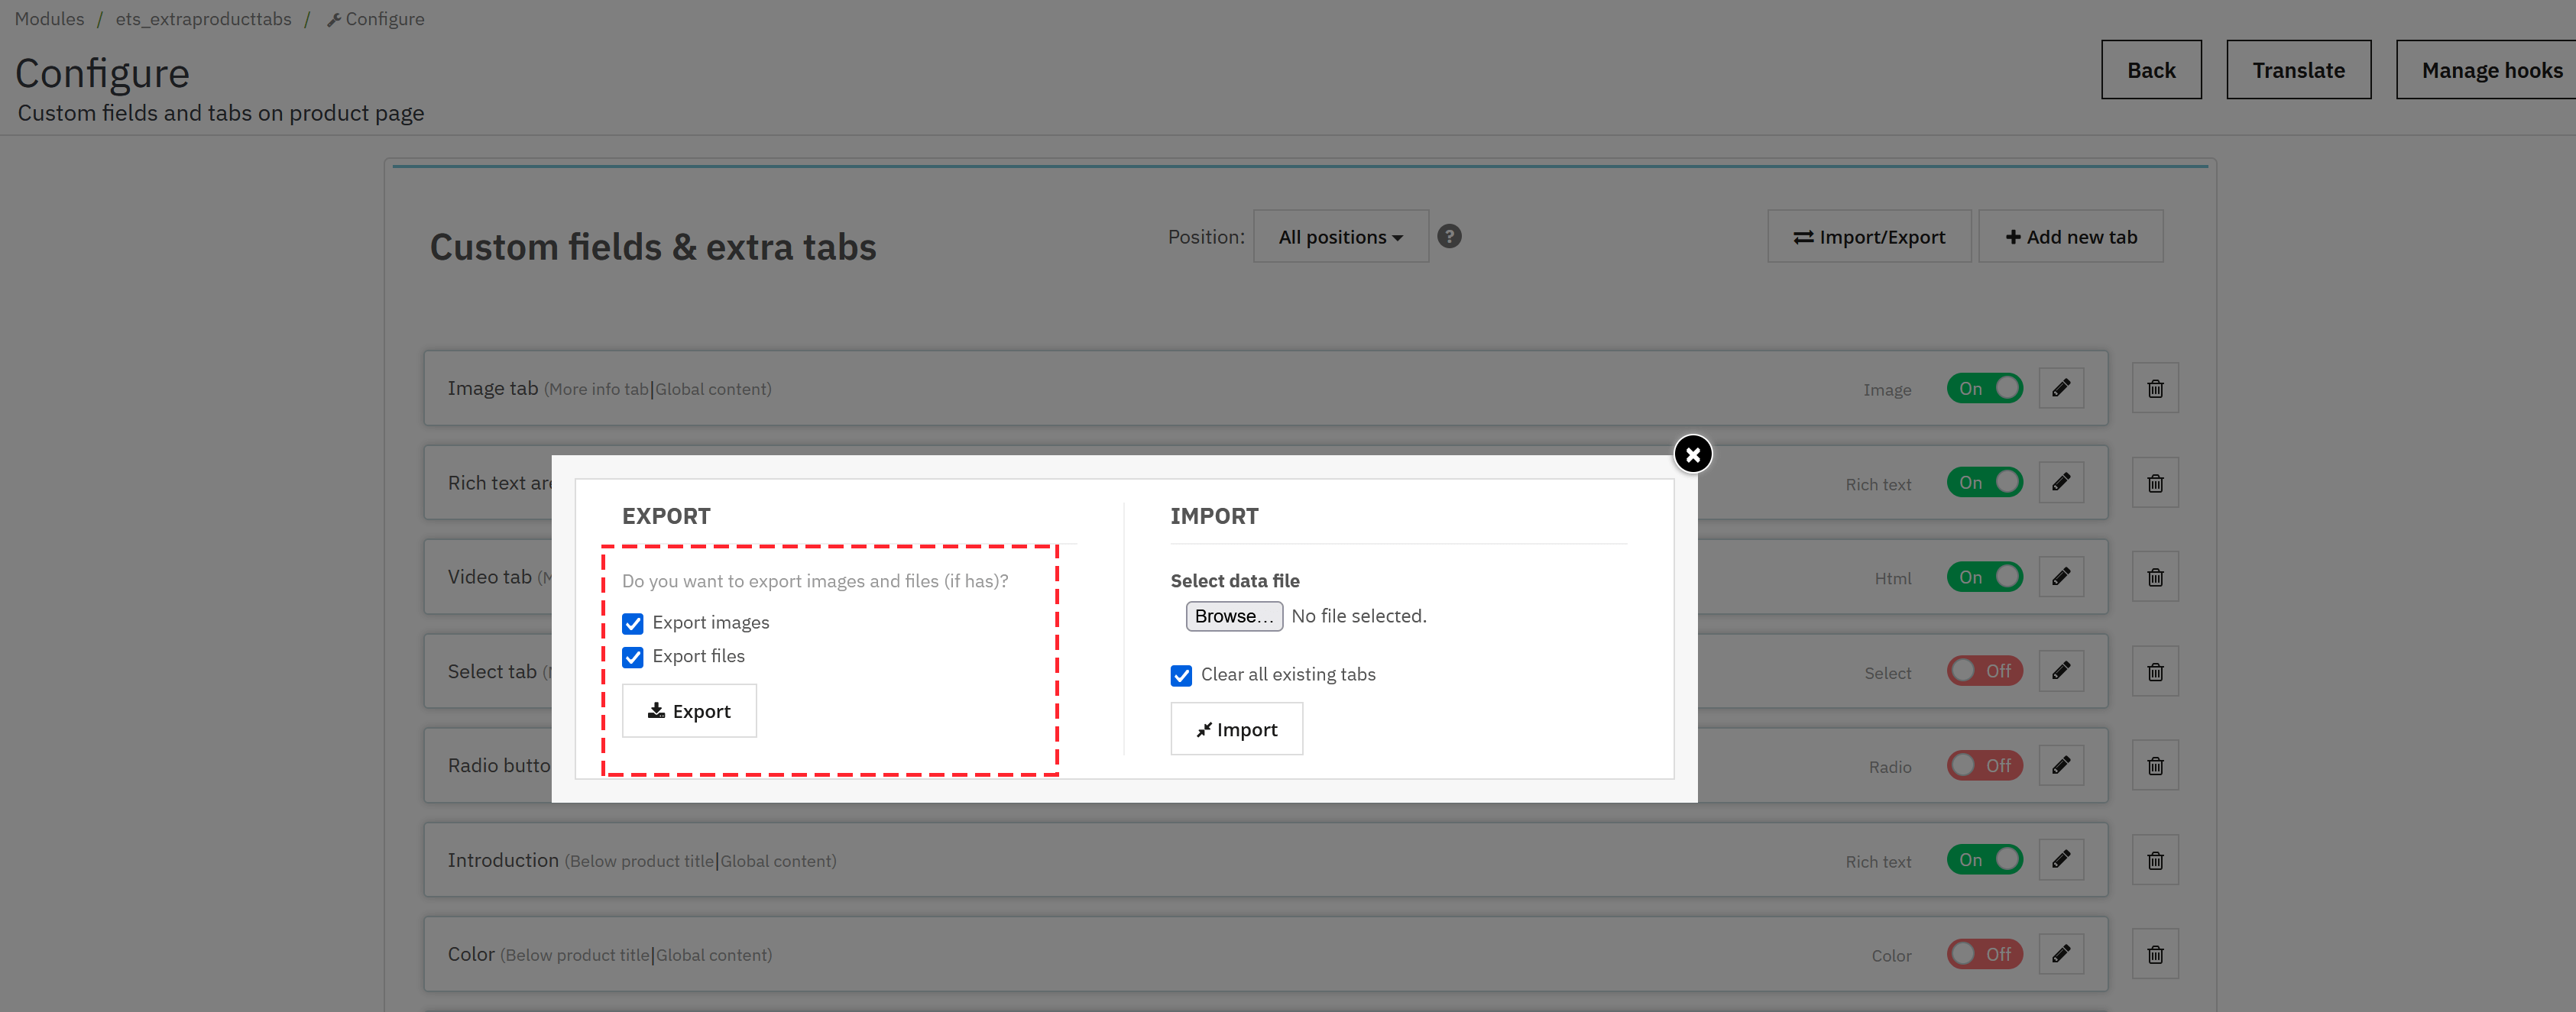The image size is (2576, 1012).
Task: Browse for a data file
Action: coord(1234,616)
